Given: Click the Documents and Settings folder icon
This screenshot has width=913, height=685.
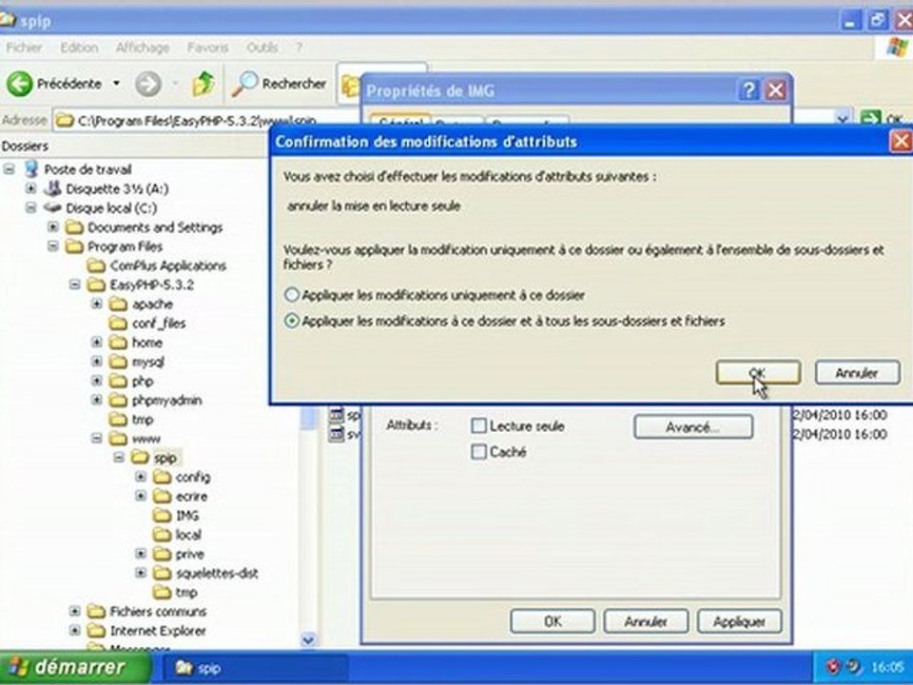Looking at the screenshot, I should pyautogui.click(x=74, y=226).
